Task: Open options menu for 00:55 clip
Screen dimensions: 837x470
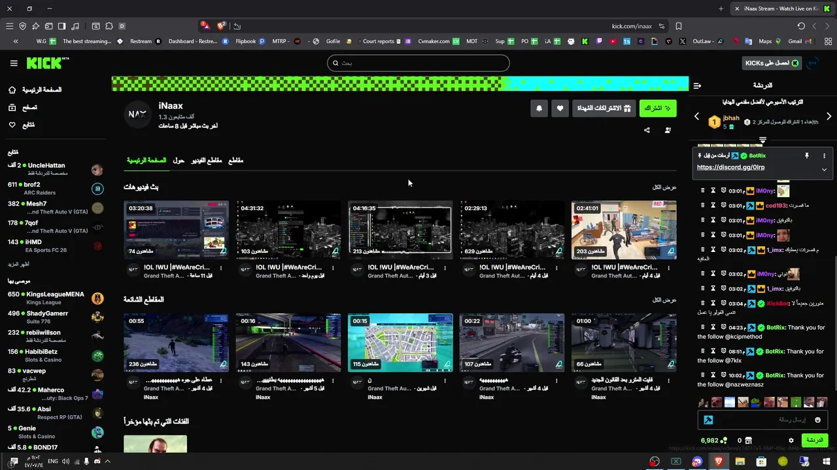Action: click(x=221, y=381)
